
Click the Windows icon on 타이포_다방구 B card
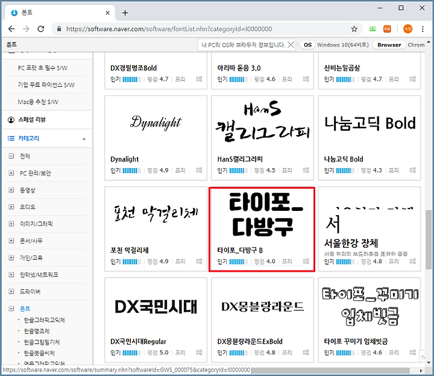306,261
